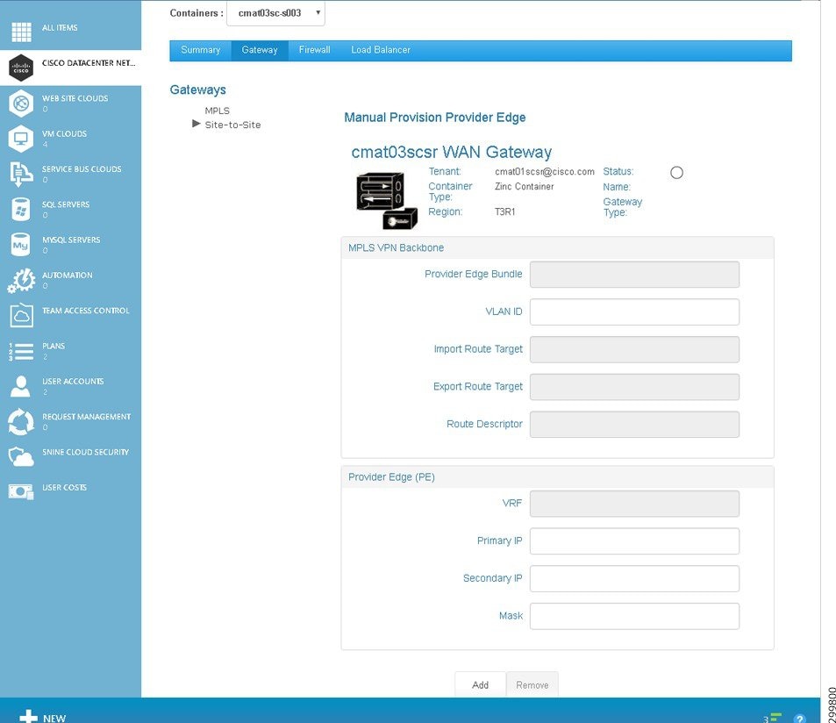Select the Status radio button
This screenshot has width=836, height=723.
tap(676, 172)
